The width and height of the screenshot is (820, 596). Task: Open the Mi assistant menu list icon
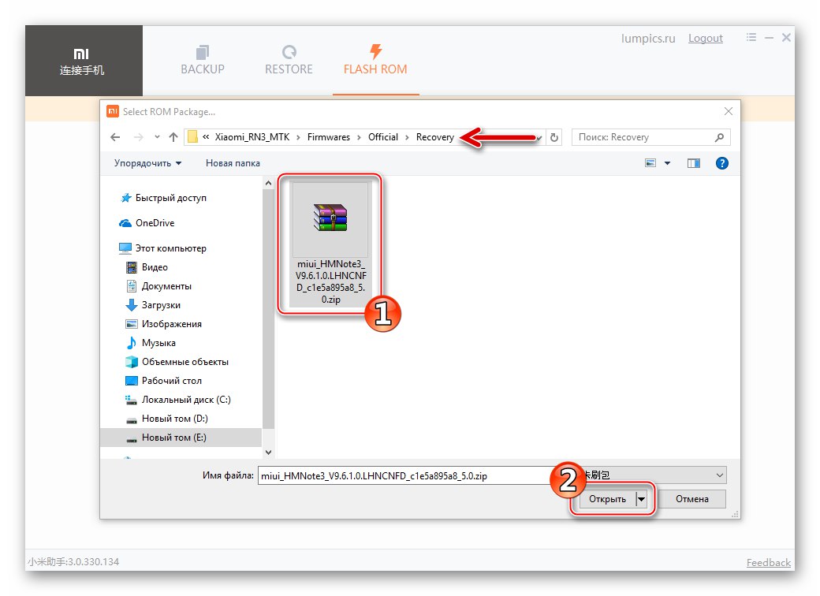751,38
